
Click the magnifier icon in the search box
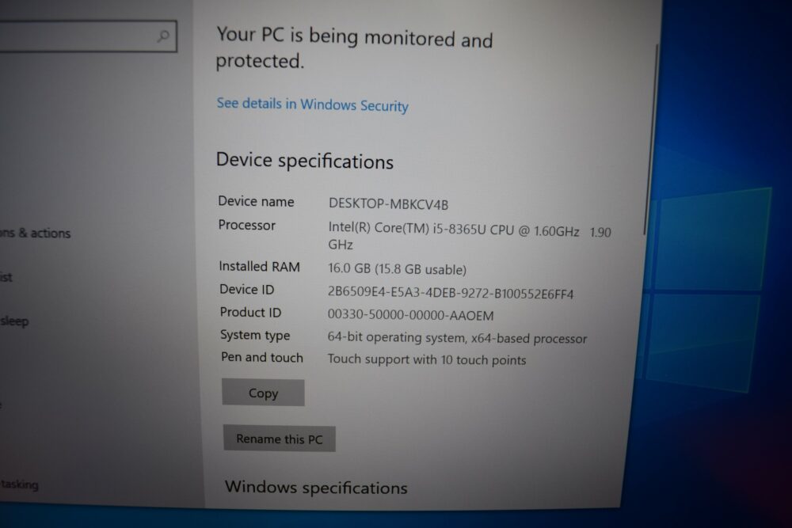click(162, 36)
